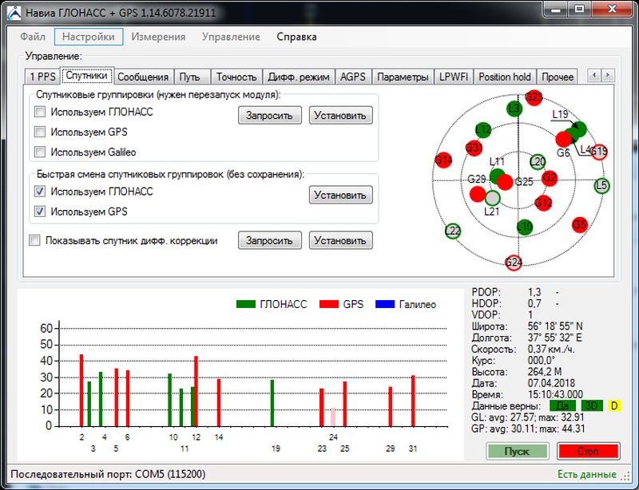Click the yellow 'D' differential indicator

pyautogui.click(x=614, y=405)
